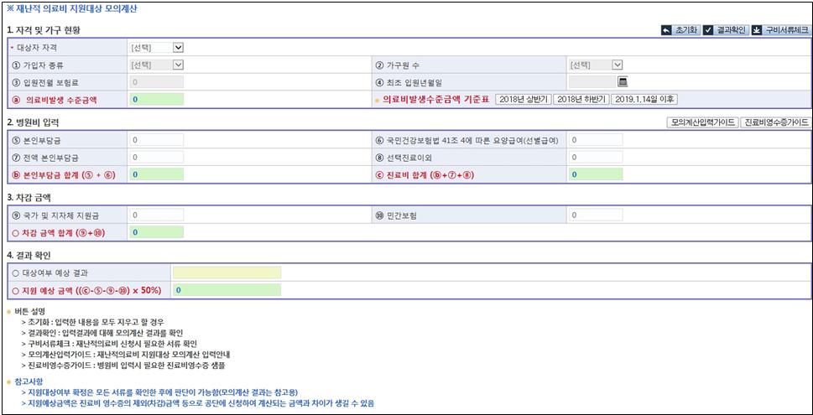Click the 국가 및 지자체 지원금 field
The width and height of the screenshot is (813, 415).
tap(156, 215)
